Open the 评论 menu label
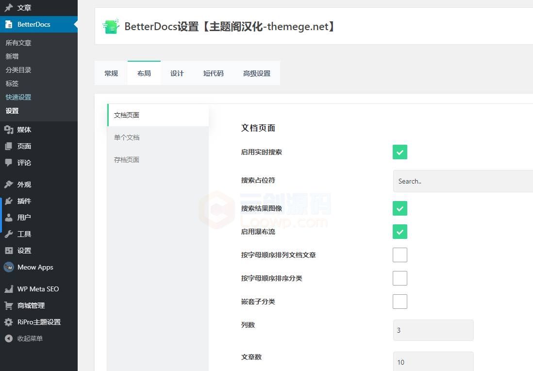Image resolution: width=533 pixels, height=371 pixels. [24, 163]
